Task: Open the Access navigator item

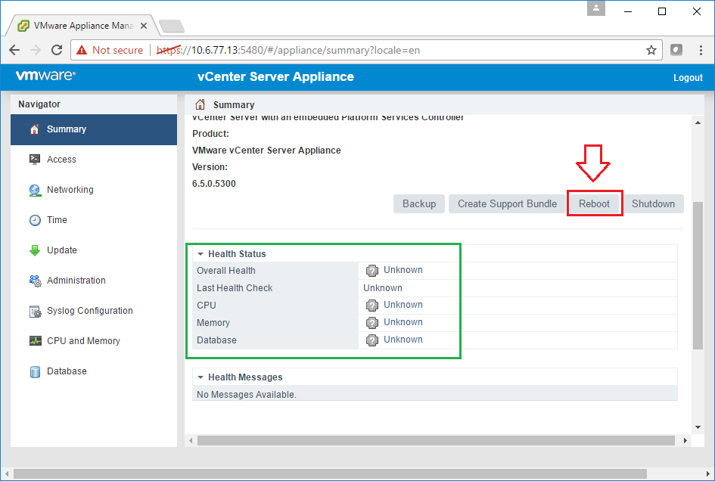Action: pos(94,160)
